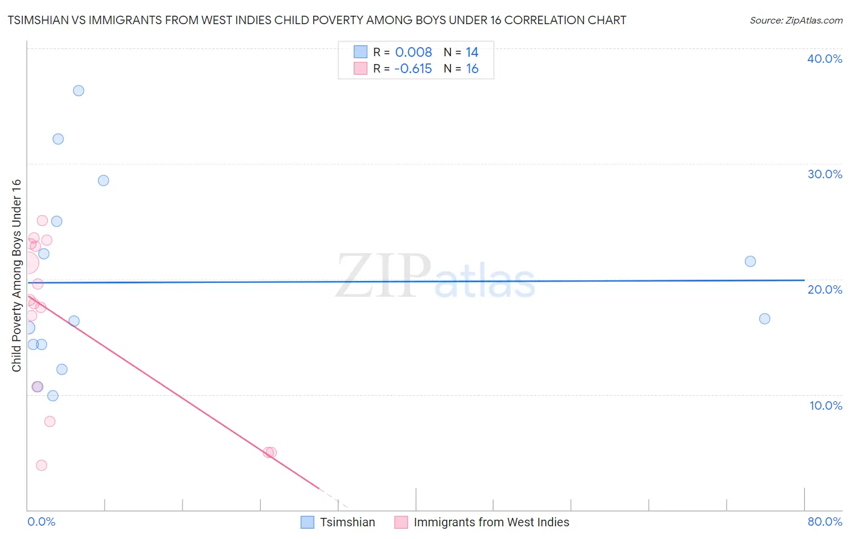Select the Immigrants from West Indies legend label
850x539 pixels.
point(492,522)
